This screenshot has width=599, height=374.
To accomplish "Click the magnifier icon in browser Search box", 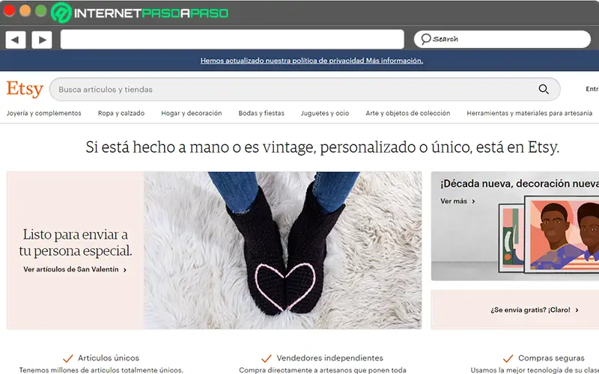I will point(425,39).
